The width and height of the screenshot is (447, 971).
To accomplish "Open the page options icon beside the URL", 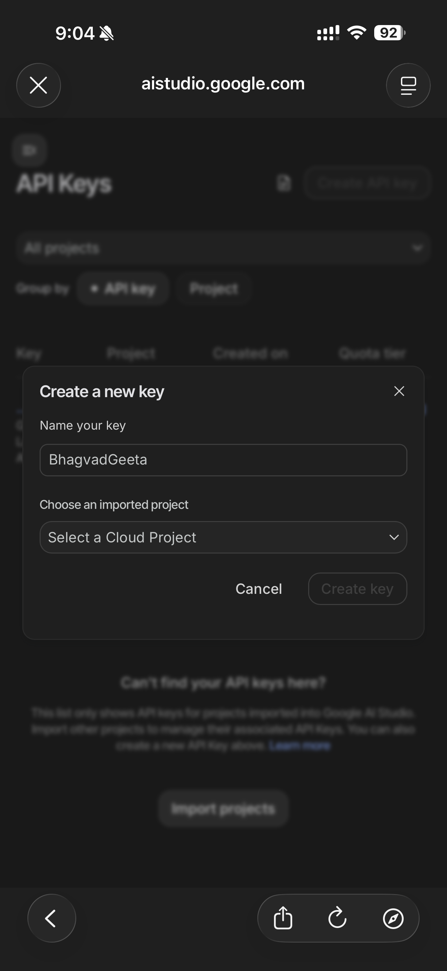I will click(x=408, y=85).
